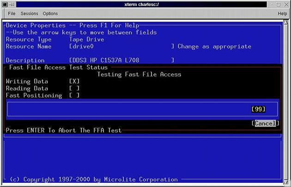
Task: Click the pin icon in the title bar
Action: [x=12, y=5]
